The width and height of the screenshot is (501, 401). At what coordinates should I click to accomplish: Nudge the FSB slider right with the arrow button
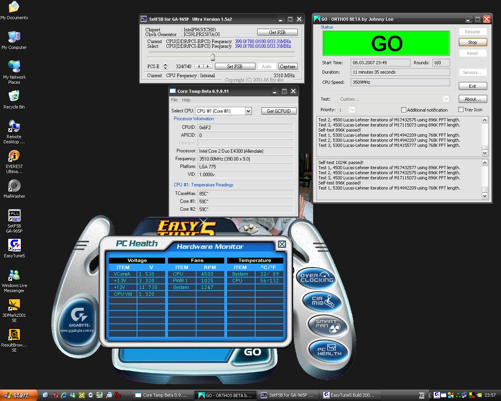click(208, 67)
